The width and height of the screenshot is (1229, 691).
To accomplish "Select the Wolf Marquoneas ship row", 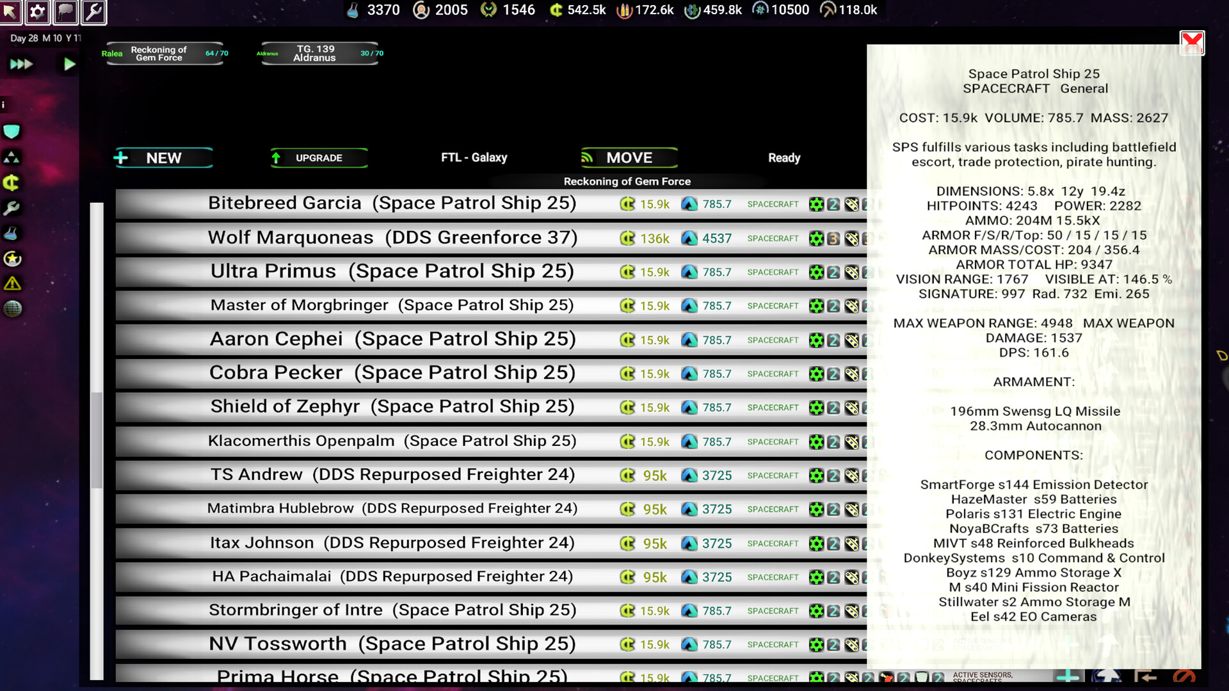I will pos(392,238).
